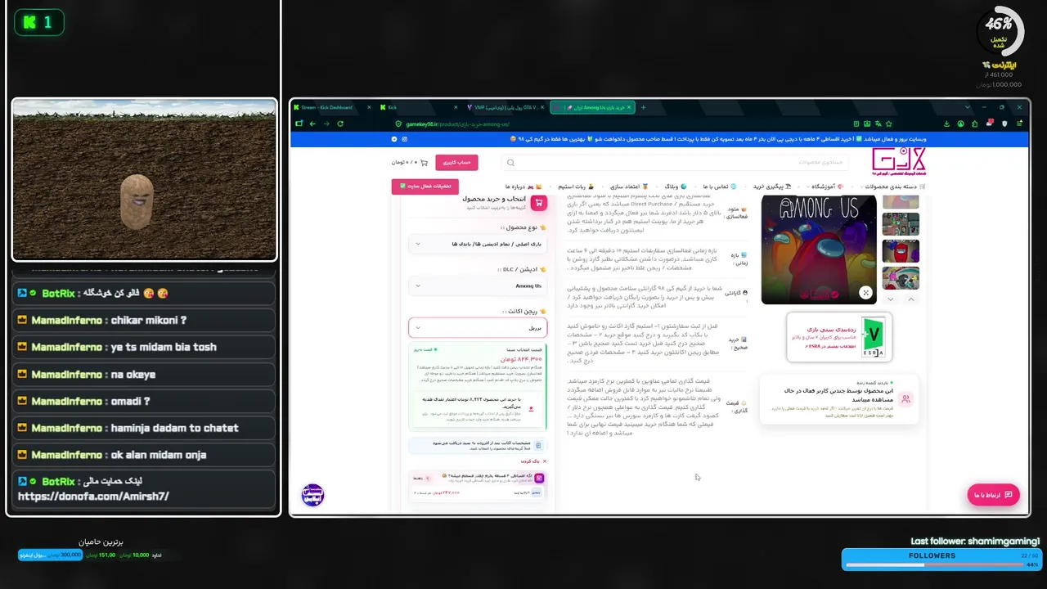
Task: Open the Steam bot menu item
Action: 577,187
